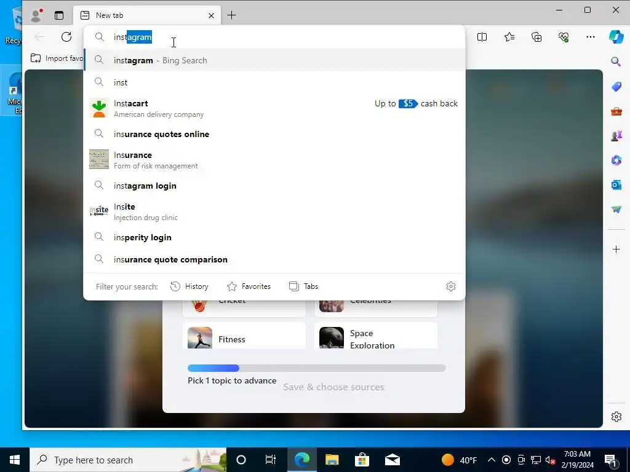Open Task View in taskbar

tap(271, 460)
